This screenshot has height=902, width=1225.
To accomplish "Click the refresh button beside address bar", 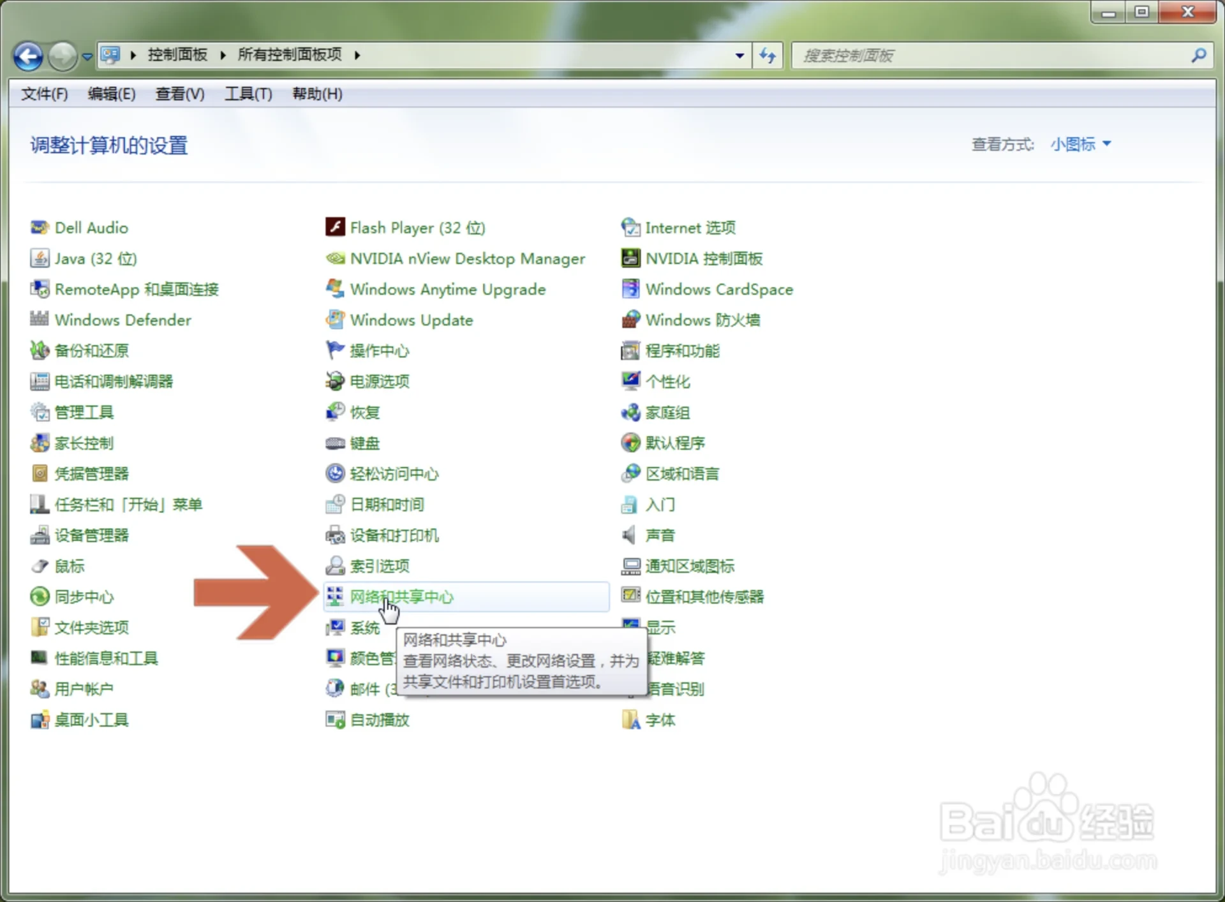I will [768, 55].
